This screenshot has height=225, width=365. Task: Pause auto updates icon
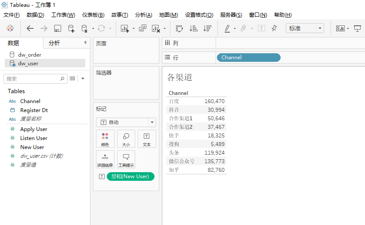(x=84, y=28)
